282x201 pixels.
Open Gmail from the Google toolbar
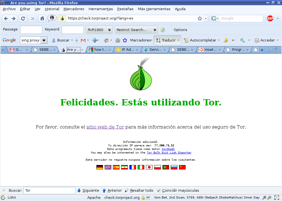tap(83, 40)
